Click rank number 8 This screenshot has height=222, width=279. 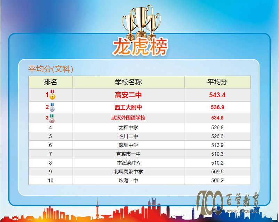pos(50,163)
